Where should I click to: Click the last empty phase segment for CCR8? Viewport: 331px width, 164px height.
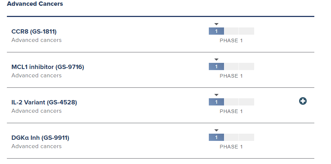[247, 31]
